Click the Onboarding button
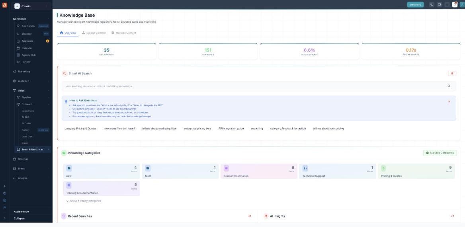 coord(415,5)
